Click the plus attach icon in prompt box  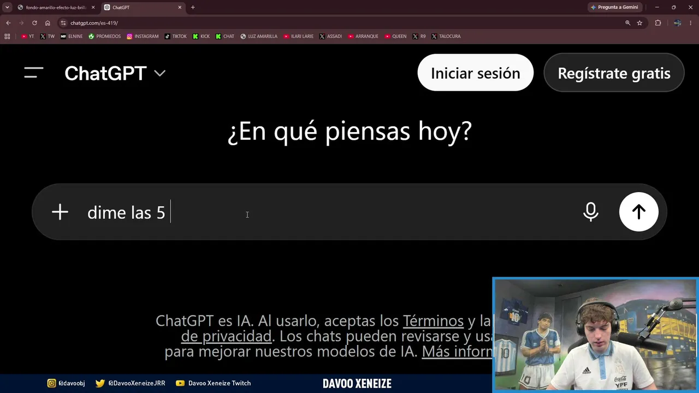click(x=60, y=212)
